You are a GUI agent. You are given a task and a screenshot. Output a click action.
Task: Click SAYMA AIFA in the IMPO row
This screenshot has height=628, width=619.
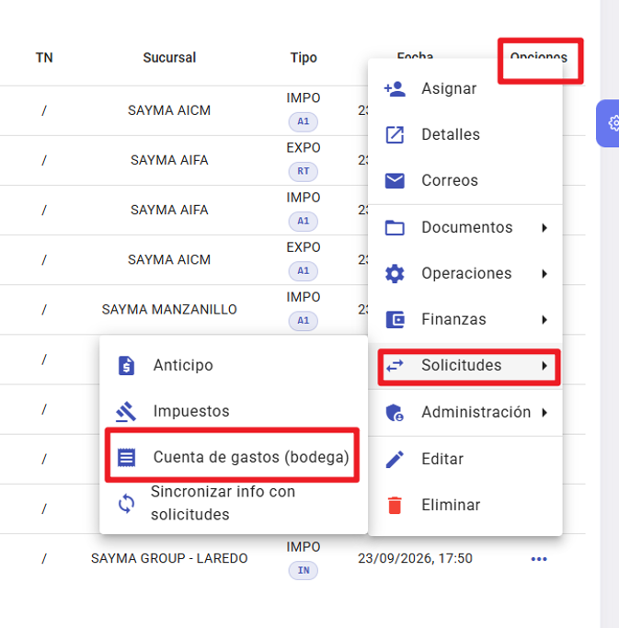(169, 210)
